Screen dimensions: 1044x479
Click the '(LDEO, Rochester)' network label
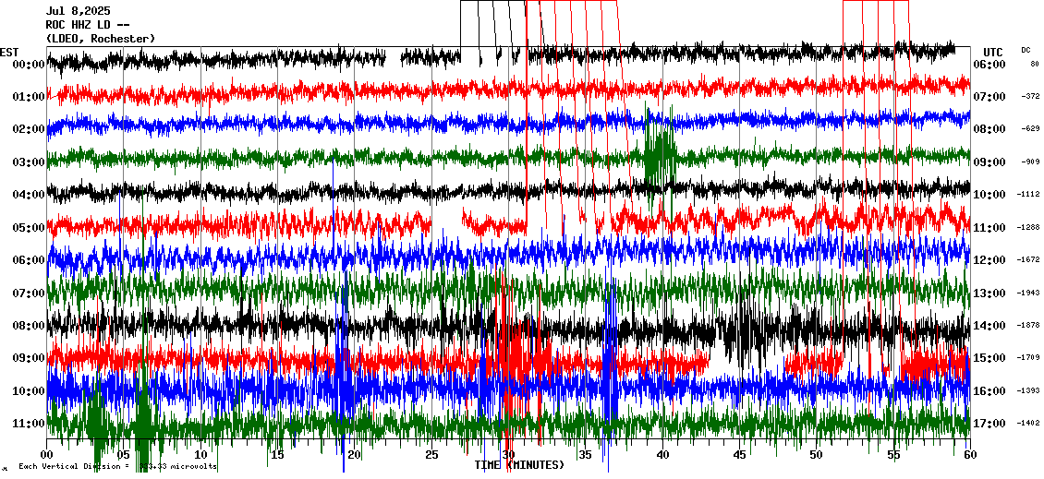point(100,39)
